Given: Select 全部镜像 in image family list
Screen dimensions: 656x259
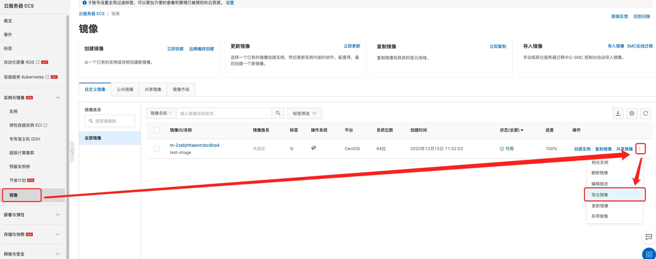Looking at the screenshot, I should tap(110, 138).
